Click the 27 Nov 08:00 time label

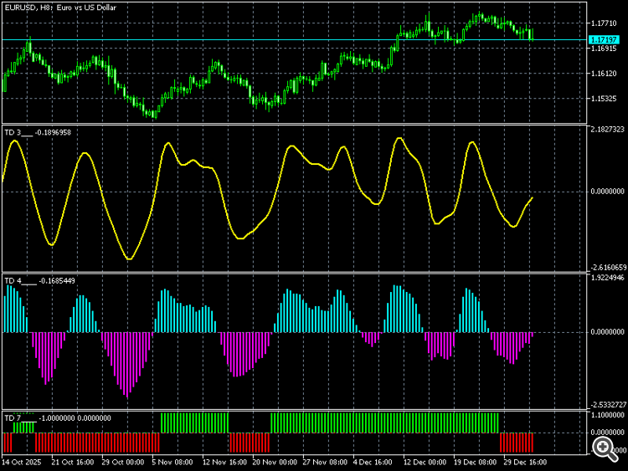325,462
